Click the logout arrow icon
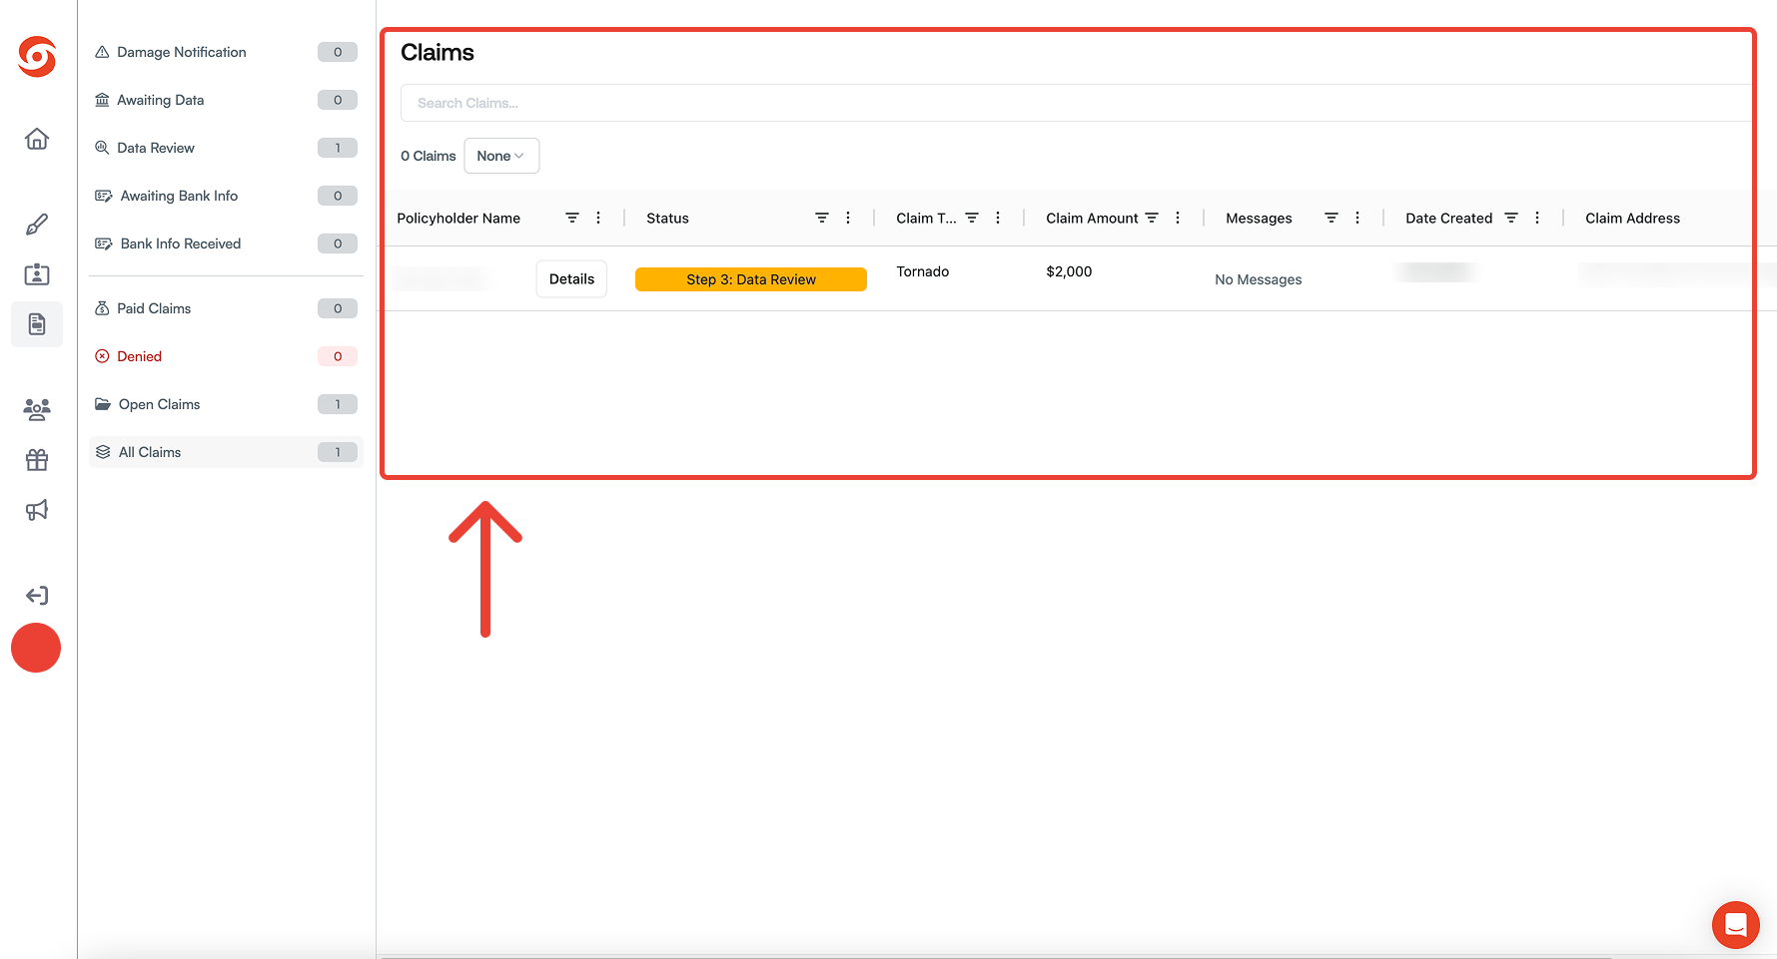 [36, 595]
